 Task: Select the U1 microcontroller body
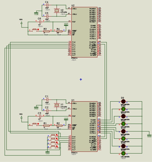point(84,127)
